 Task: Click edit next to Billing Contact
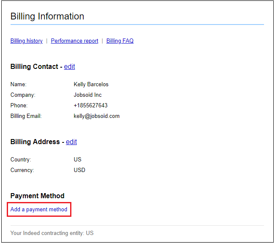pyautogui.click(x=69, y=67)
